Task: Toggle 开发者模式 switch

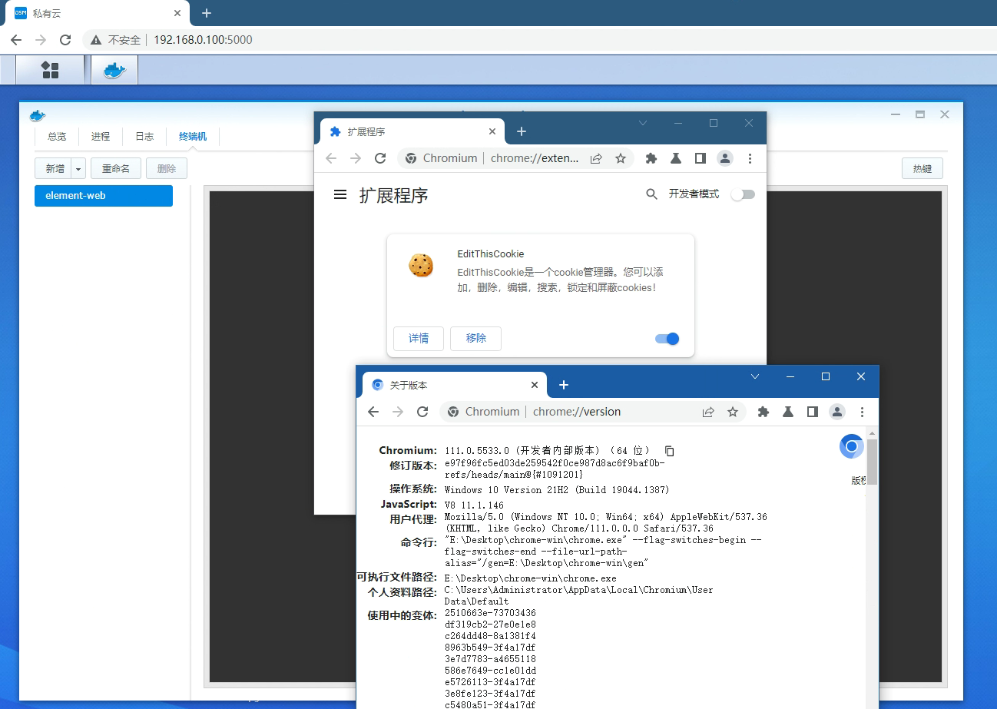Action: pyautogui.click(x=743, y=194)
